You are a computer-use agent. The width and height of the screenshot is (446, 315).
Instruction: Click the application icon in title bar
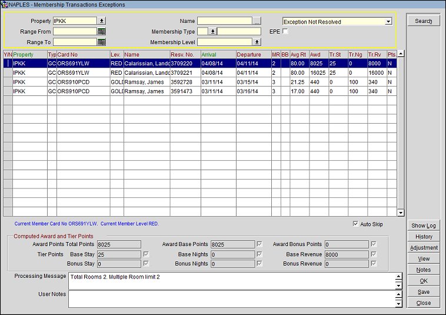click(4, 5)
